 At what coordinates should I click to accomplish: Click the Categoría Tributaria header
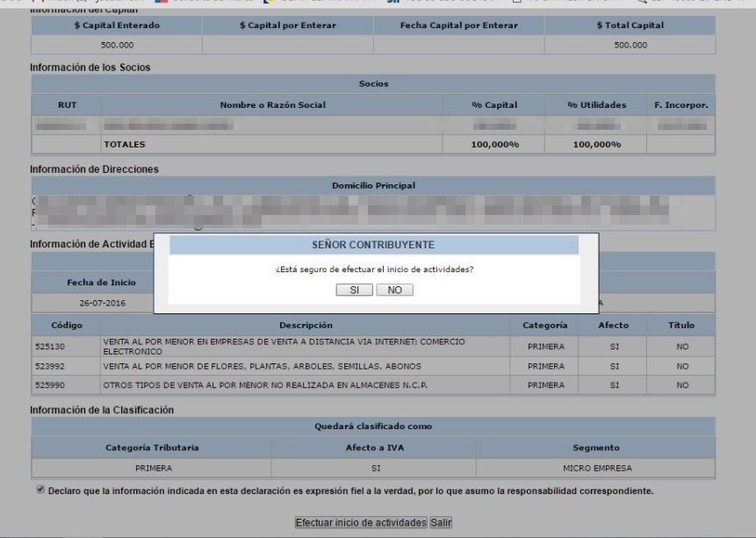pyautogui.click(x=152, y=448)
